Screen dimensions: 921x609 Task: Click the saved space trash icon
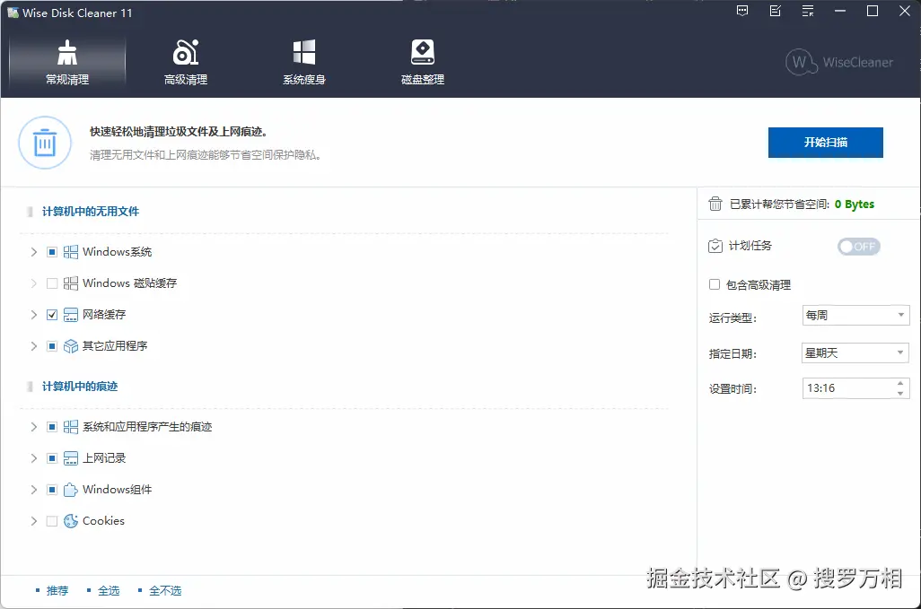pyautogui.click(x=715, y=204)
